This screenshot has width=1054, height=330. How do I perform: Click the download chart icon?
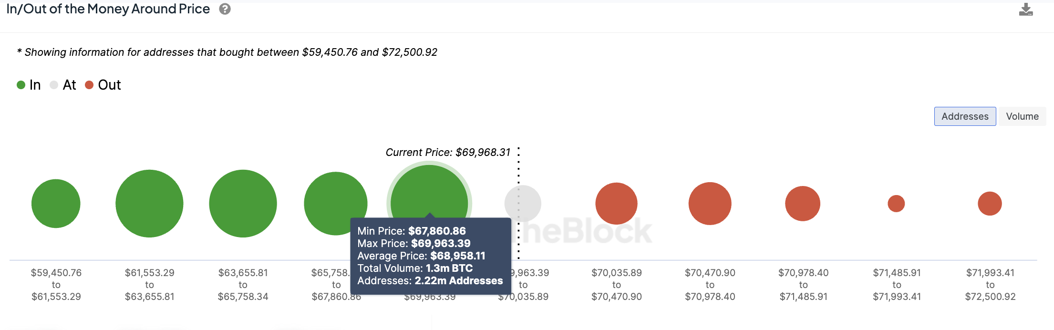coord(1026,10)
